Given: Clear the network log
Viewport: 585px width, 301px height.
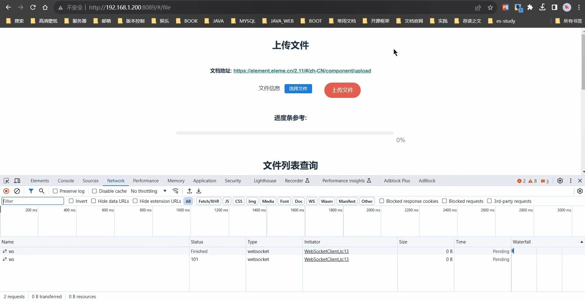Looking at the screenshot, I should pyautogui.click(x=17, y=191).
